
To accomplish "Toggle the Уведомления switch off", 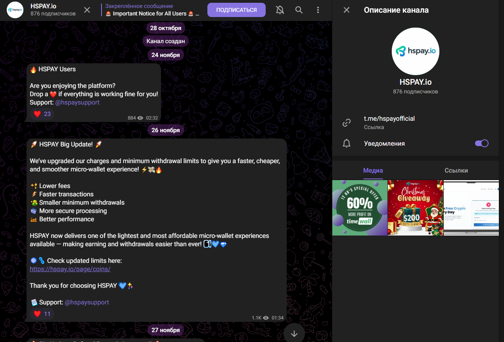I will [x=481, y=143].
